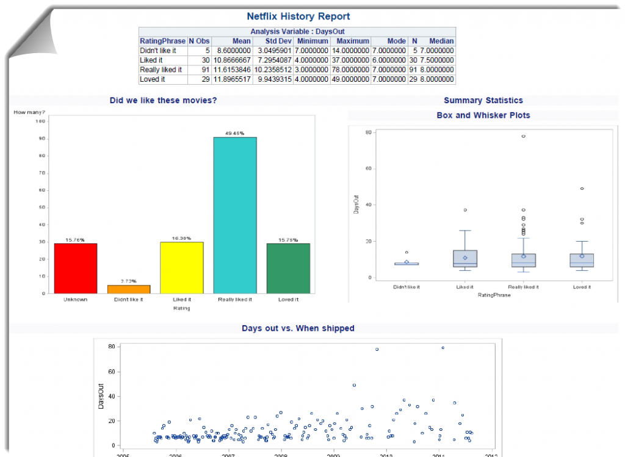This screenshot has width=625, height=457.
Task: Click the green Loved it bar
Action: (287, 268)
